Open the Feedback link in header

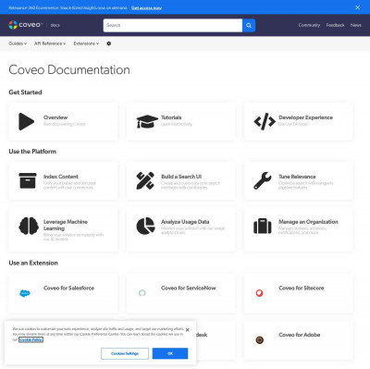335,25
